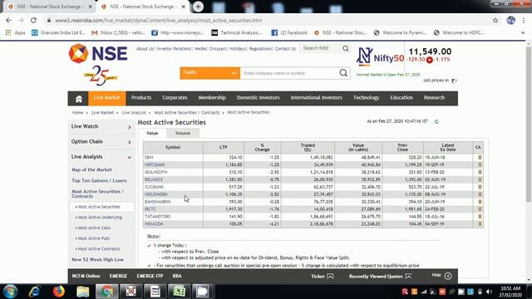
Task: Click the CA icon in INDIACEM row
Action: 480,223
